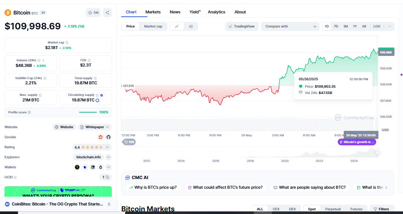
Task: Open the blockchain.info explorer link
Action: 89,157
